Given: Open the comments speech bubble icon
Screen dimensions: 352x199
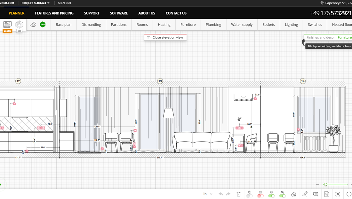Looking at the screenshot, I should click(316, 194).
